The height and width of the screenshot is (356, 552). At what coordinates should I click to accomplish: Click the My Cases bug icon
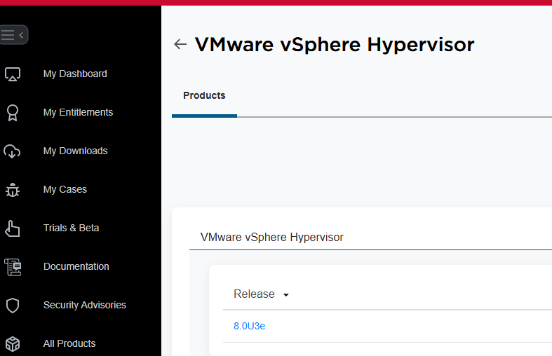(13, 190)
